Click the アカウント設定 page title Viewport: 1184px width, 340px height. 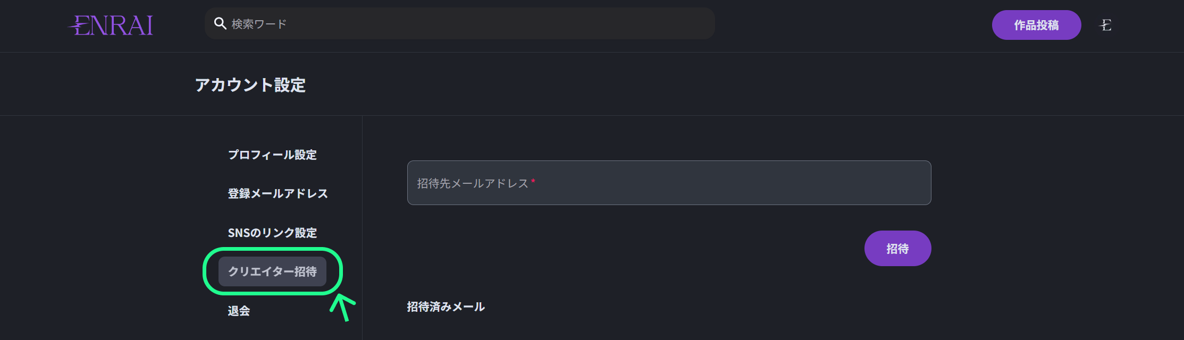click(250, 85)
